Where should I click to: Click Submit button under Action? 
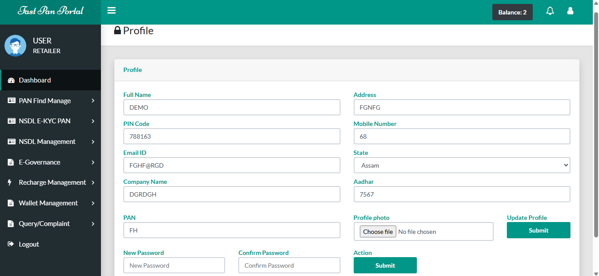coord(385,265)
